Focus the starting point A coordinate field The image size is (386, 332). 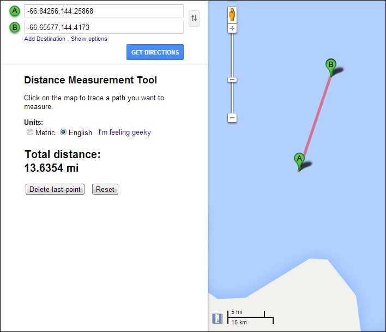tap(104, 11)
